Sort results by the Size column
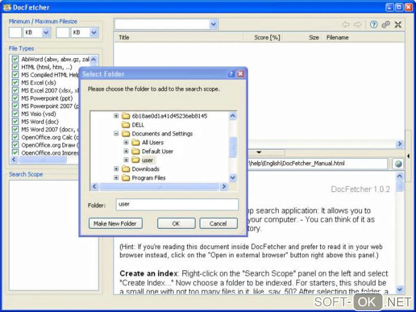 [302, 38]
